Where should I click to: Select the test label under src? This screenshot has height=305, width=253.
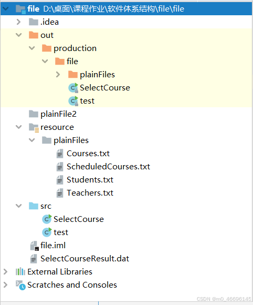pos(61,232)
